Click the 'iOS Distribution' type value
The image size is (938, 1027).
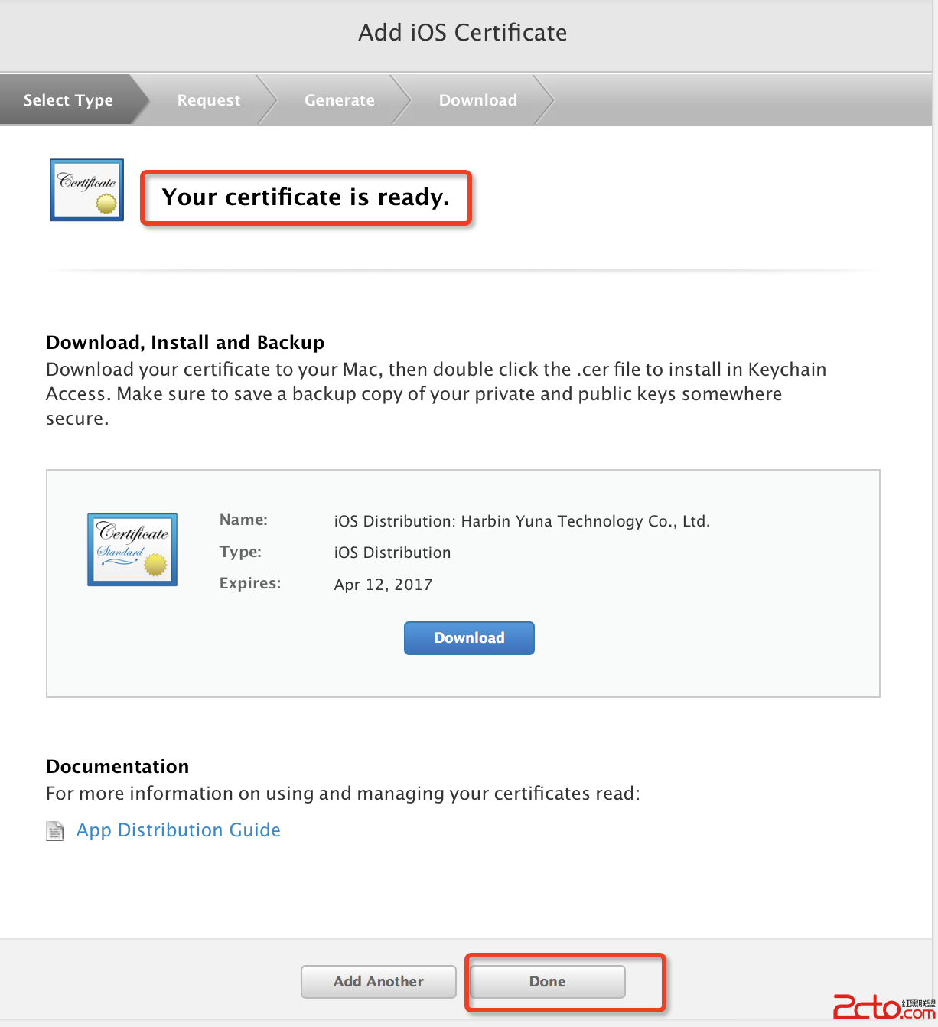[x=392, y=553]
